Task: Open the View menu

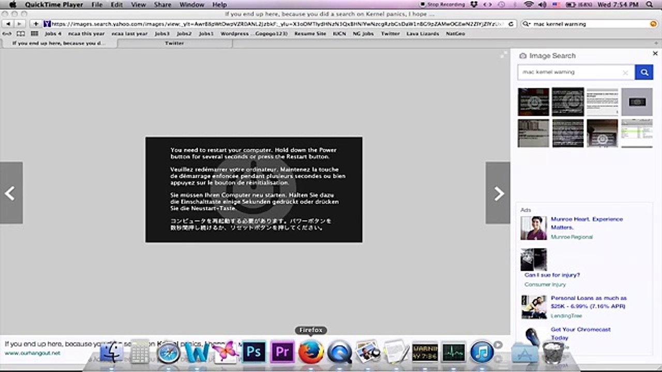Action: click(138, 5)
